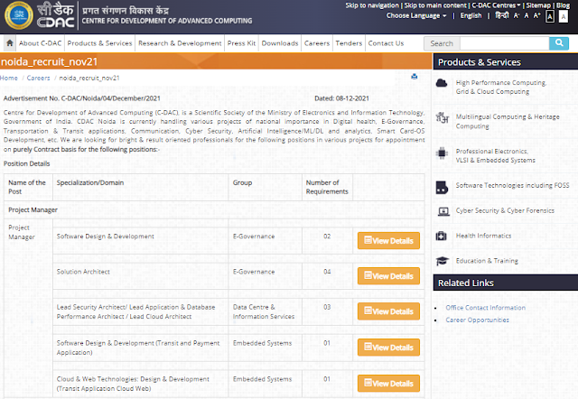578x399 pixels.
Task: Click the High Performance Computing cloud icon
Action: pos(442,83)
